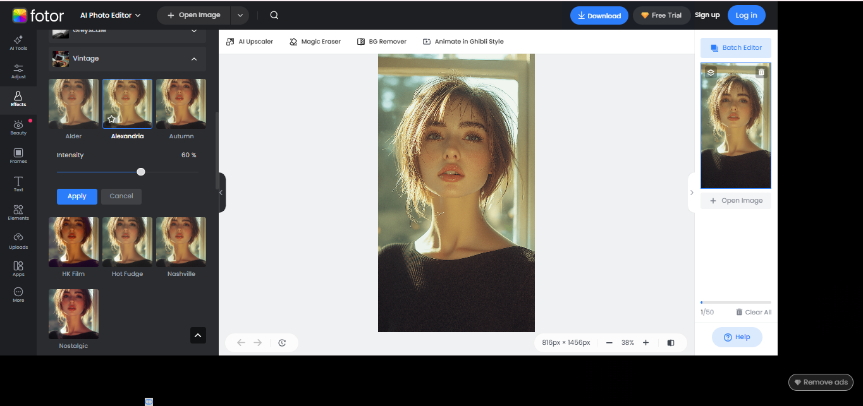
Task: Open the AI Tools sidebar panel
Action: point(18,43)
